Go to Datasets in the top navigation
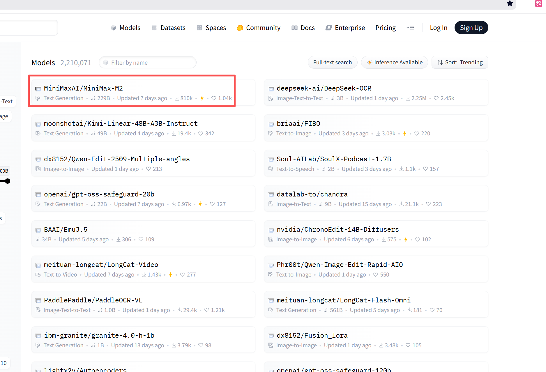This screenshot has height=372, width=546. (169, 28)
